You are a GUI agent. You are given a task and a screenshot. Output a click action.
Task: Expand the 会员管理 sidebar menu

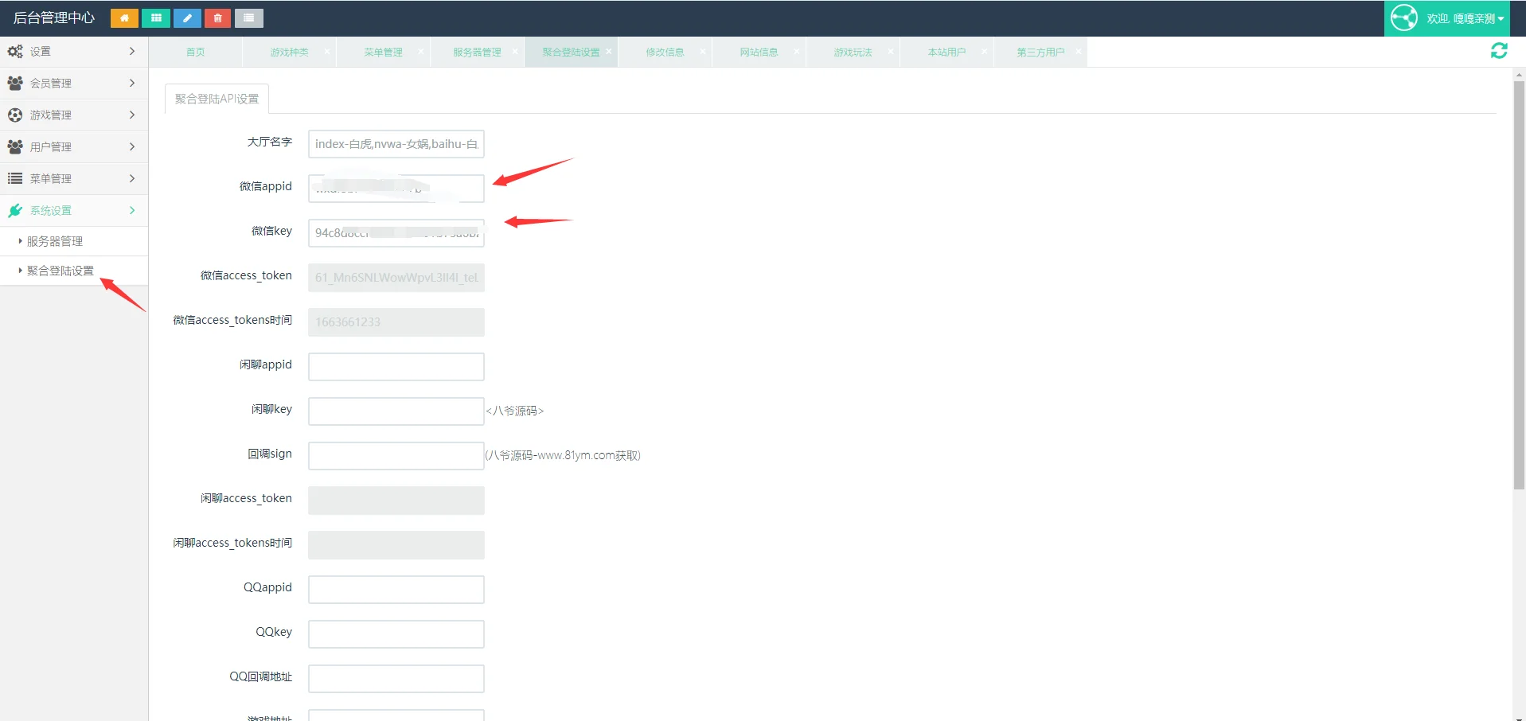click(x=73, y=83)
